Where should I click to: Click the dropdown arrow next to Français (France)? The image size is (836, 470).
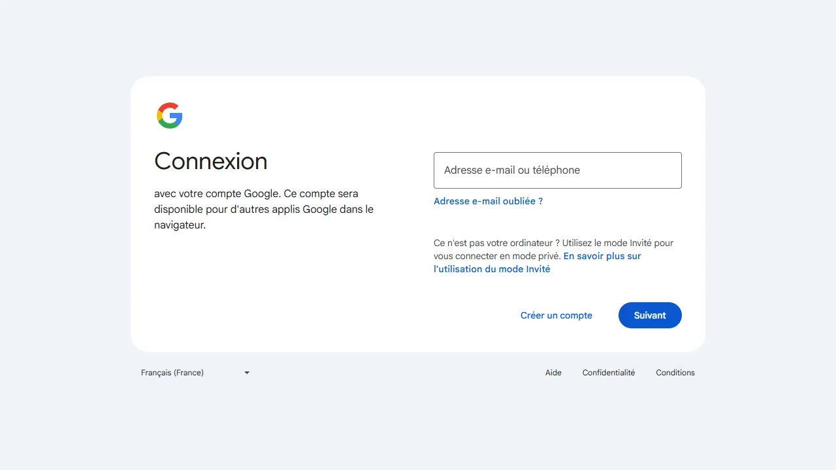click(246, 373)
